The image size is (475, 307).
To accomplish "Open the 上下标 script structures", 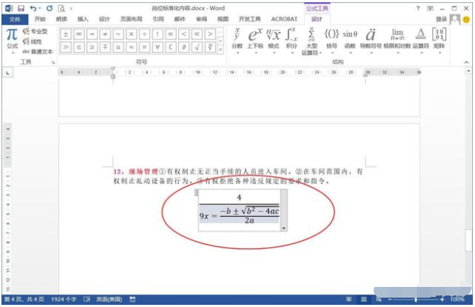I will (x=255, y=39).
